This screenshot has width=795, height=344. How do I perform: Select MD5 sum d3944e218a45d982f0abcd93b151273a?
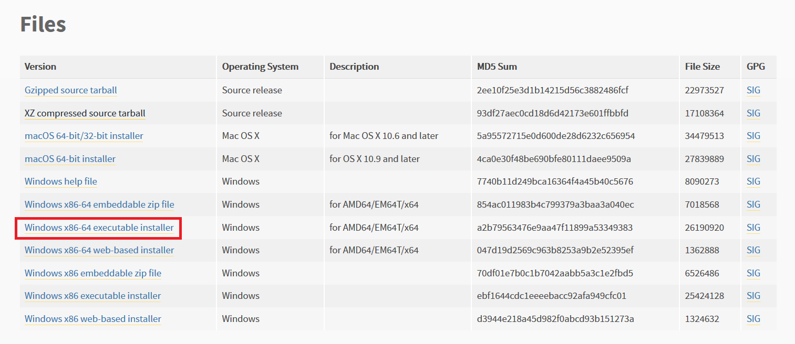[x=555, y=319]
